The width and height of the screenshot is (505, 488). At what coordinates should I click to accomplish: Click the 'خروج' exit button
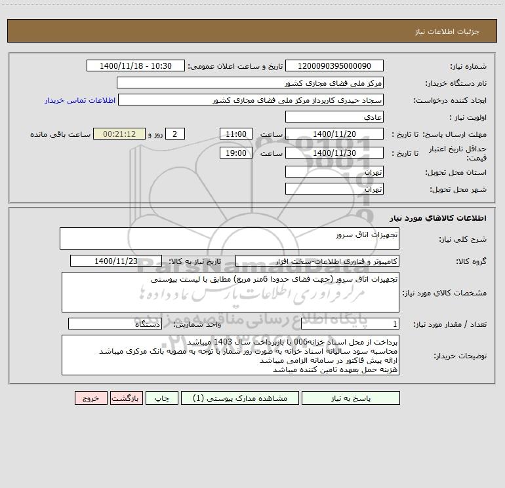coord(91,398)
